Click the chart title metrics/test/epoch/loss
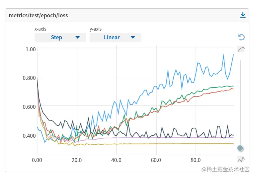 point(39,15)
